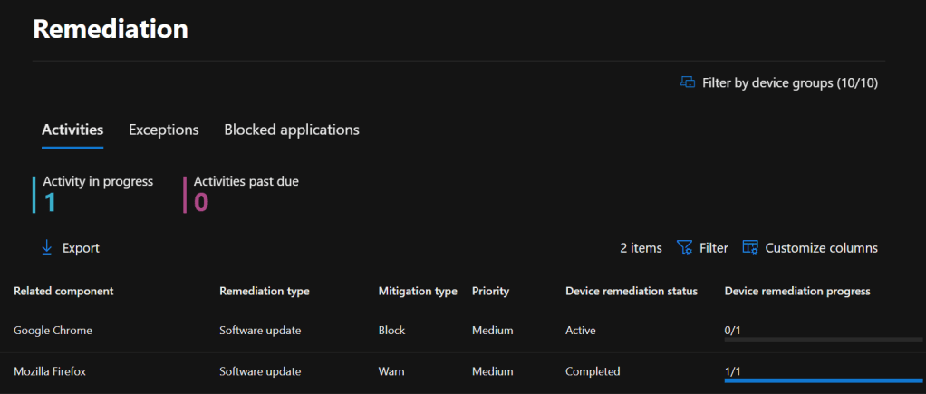Click the Filter funnel icon
The width and height of the screenshot is (926, 394).
pyautogui.click(x=684, y=248)
